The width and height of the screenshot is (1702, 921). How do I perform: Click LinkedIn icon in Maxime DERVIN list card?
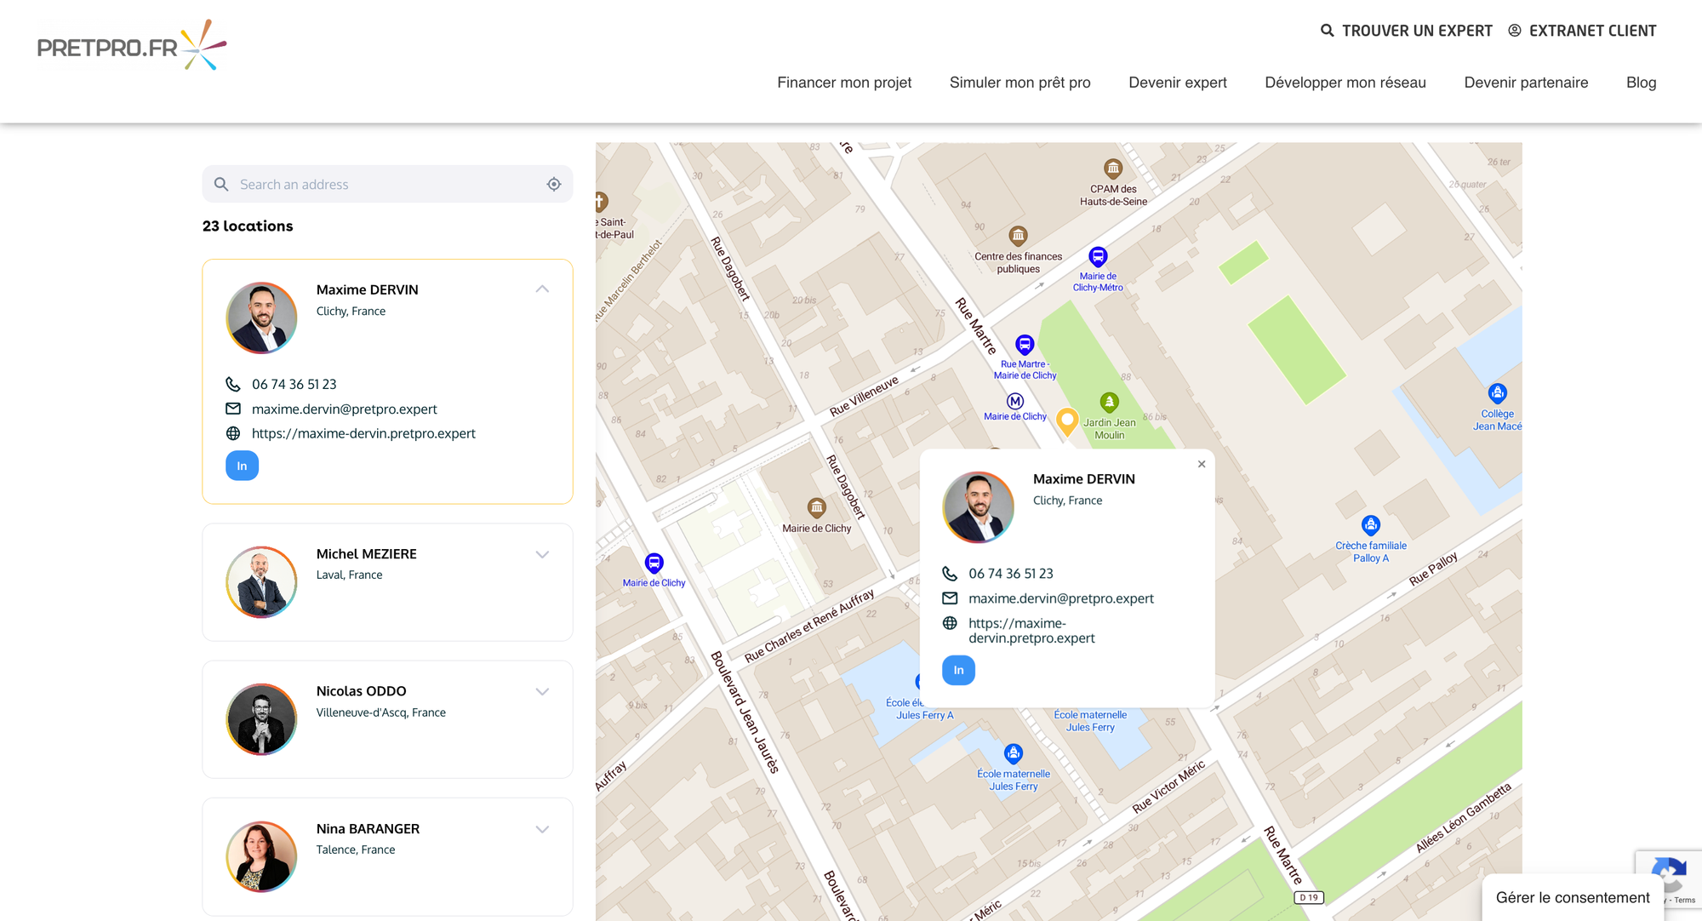pos(242,466)
